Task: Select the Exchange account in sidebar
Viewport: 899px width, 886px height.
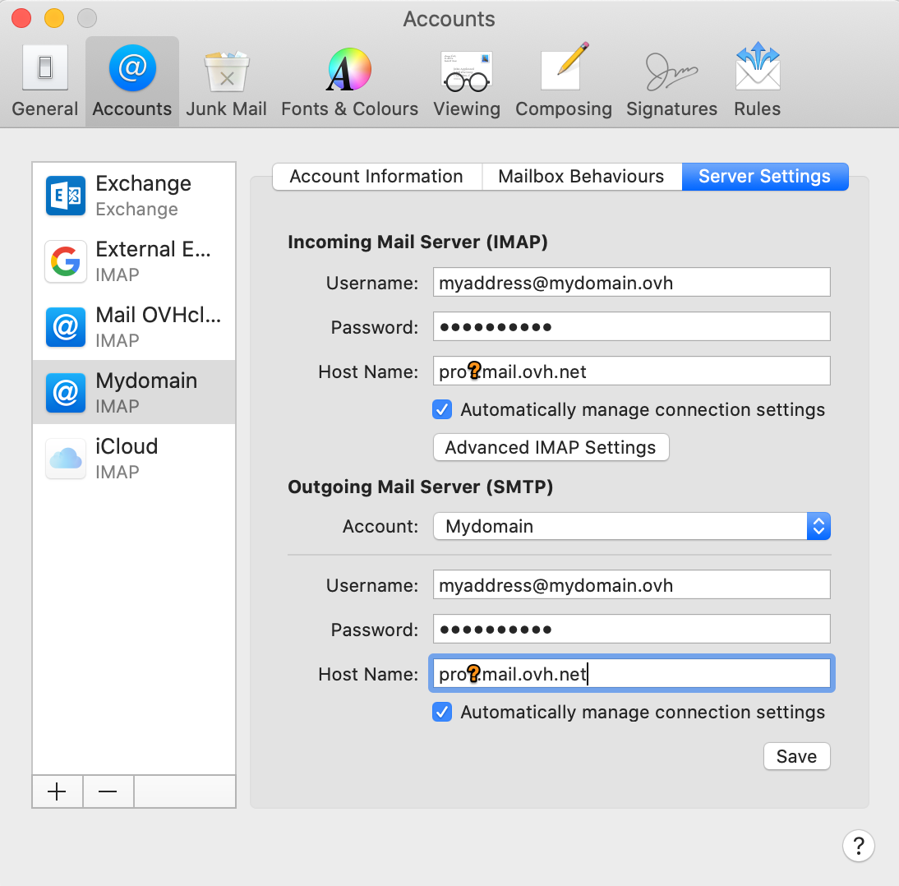Action: [x=134, y=196]
